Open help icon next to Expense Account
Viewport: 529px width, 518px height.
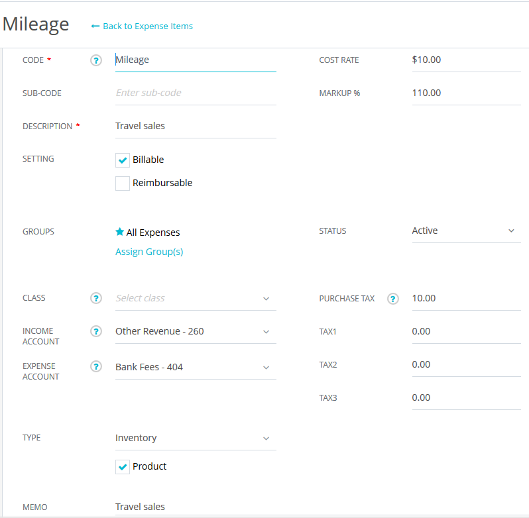[96, 366]
